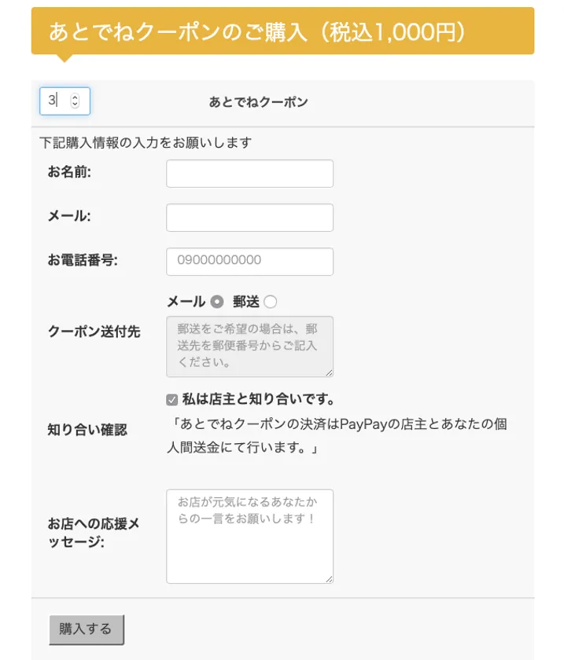564x660 pixels.
Task: Select the お電話番号 phone number field
Action: pos(249,262)
